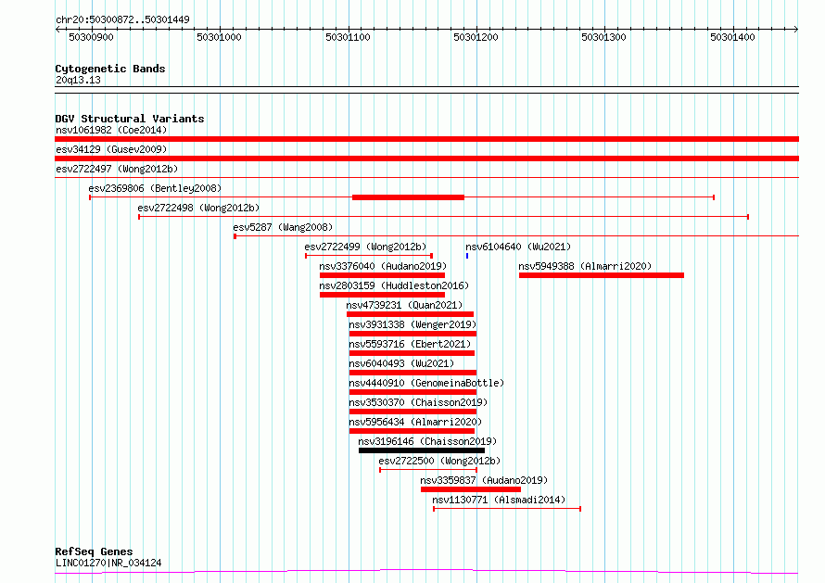Open nsv3196146 (Chaisson2019) variant
825x583 pixels.
427,441
